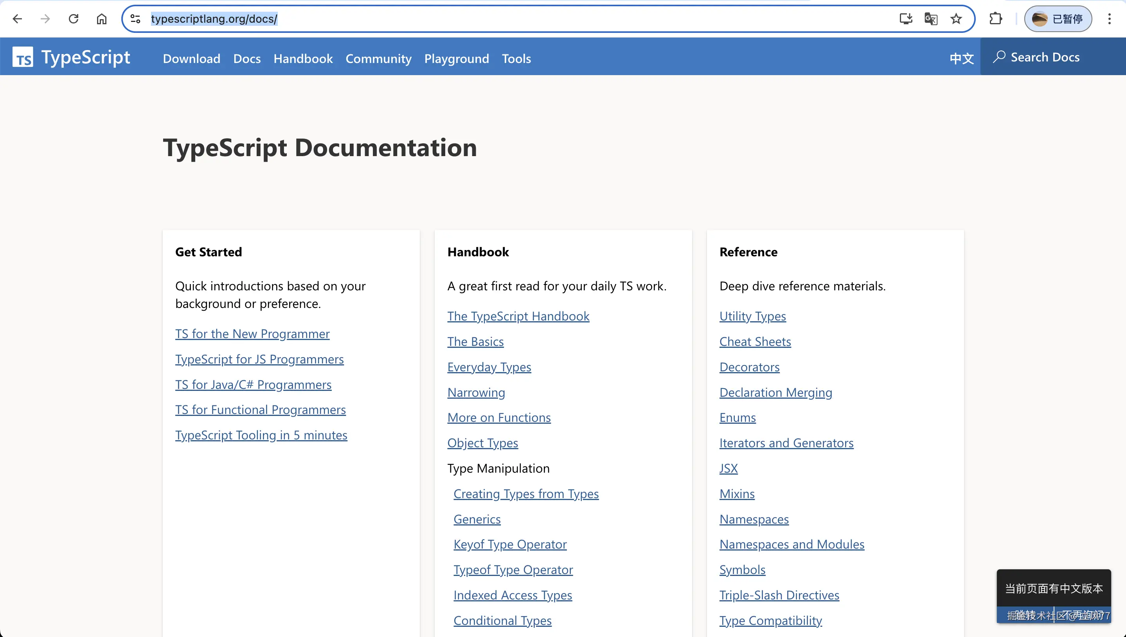This screenshot has width=1126, height=637.
Task: Open the paused profile button
Action: tap(1057, 19)
